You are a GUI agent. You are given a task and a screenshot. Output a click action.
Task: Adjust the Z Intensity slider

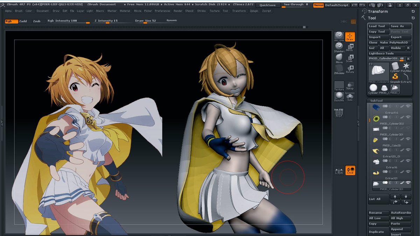(x=113, y=21)
